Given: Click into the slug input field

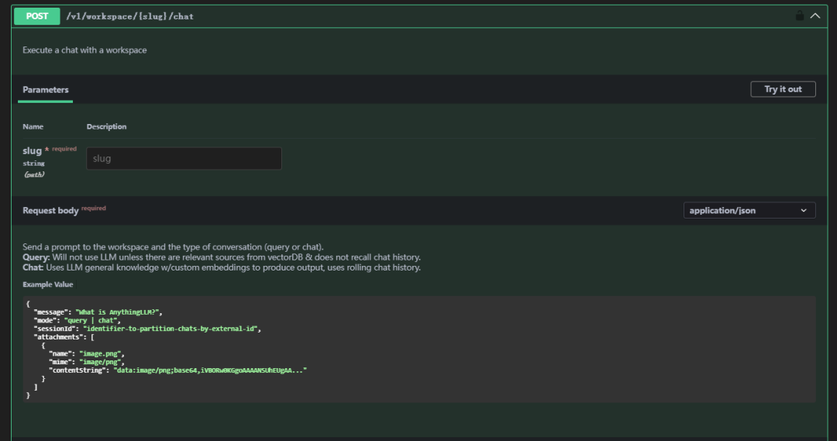Looking at the screenshot, I should coord(184,159).
